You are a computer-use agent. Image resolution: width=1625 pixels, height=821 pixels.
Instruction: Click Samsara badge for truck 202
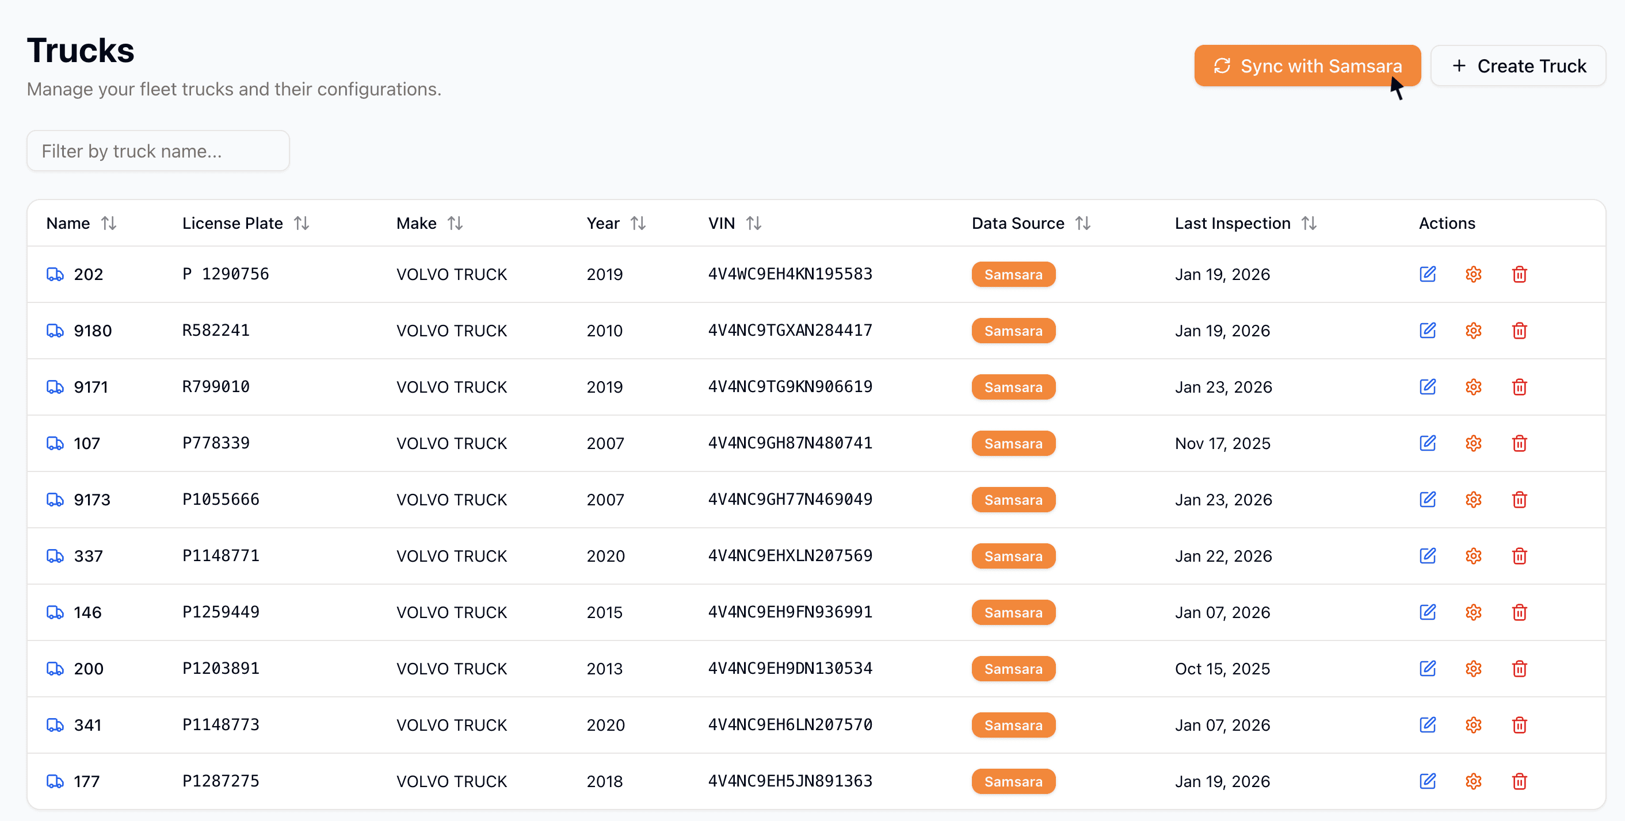pos(1013,274)
